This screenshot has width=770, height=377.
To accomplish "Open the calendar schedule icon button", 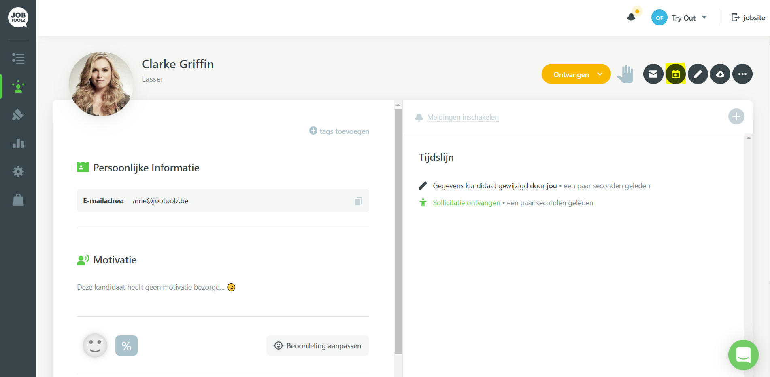I will tap(675, 74).
